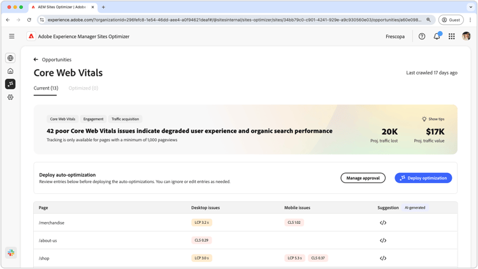This screenshot has height=269, width=478.
Task: Click the Last crawled 17 days ago text
Action: click(x=431, y=72)
